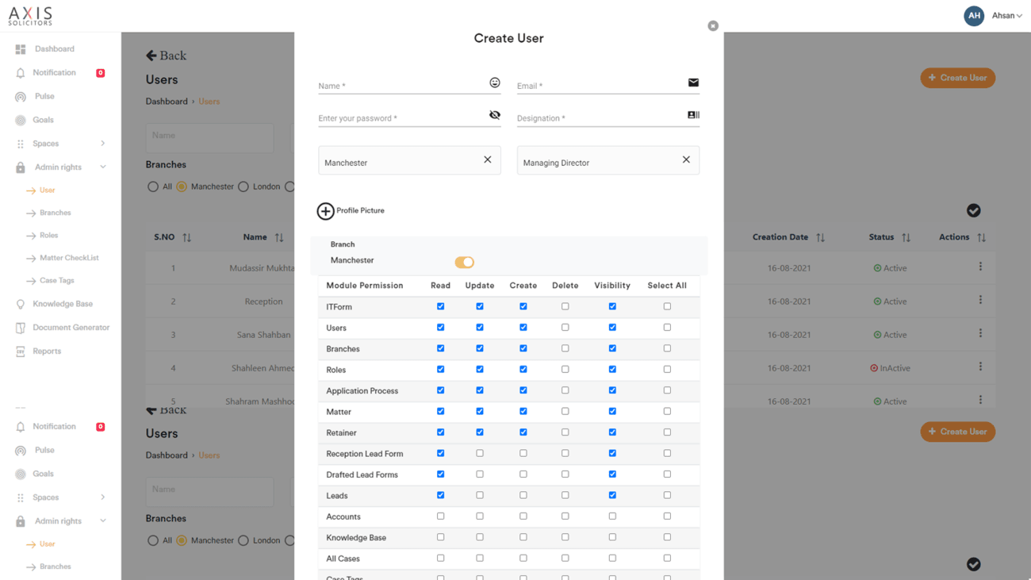Click the Document Generator icon
This screenshot has height=580, width=1031.
[21, 328]
